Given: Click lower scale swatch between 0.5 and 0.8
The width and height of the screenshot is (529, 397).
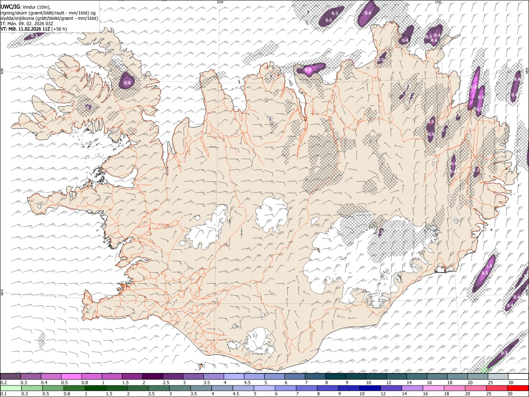Looking at the screenshot, I should 53,388.
